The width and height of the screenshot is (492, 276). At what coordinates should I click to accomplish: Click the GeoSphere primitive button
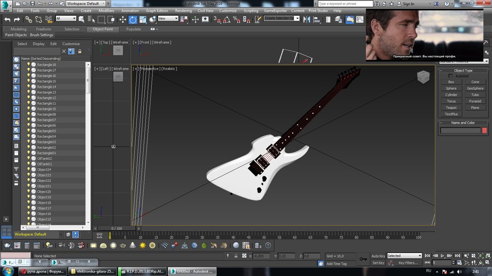[x=475, y=88]
